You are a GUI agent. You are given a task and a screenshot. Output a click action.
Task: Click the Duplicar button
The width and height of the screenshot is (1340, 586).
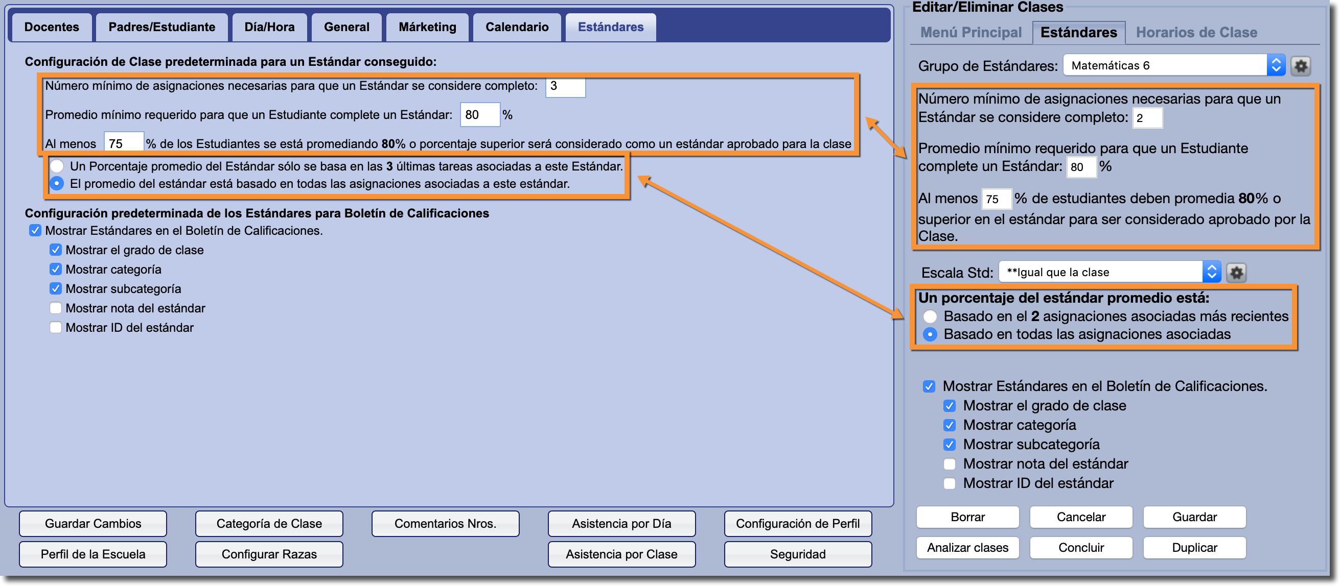click(x=1194, y=548)
